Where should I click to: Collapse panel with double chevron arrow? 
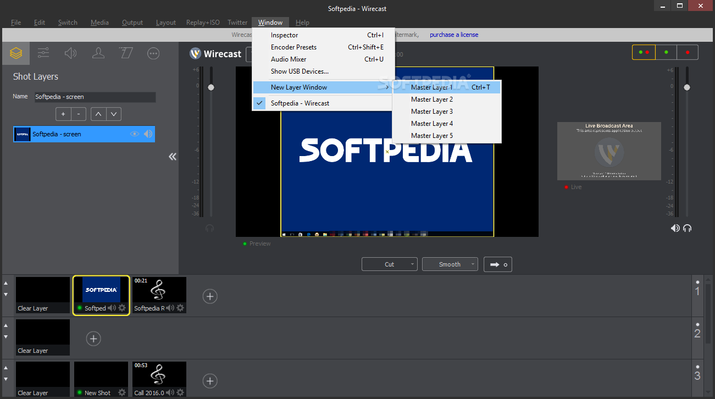pyautogui.click(x=173, y=157)
